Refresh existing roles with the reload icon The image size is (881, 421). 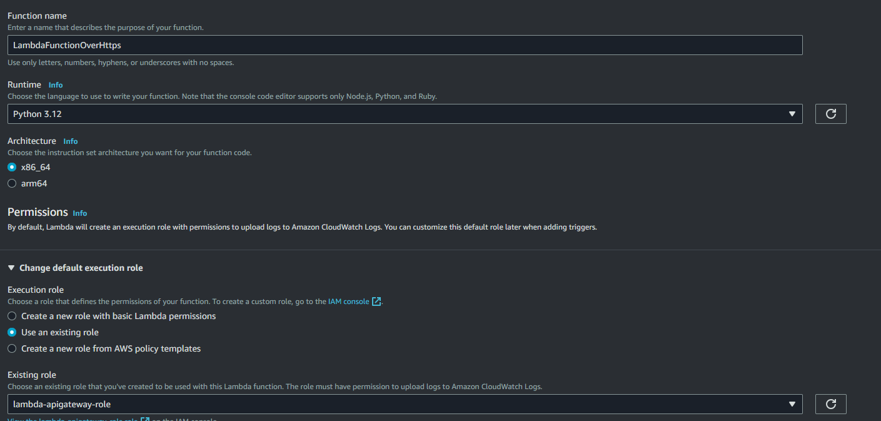pos(830,404)
